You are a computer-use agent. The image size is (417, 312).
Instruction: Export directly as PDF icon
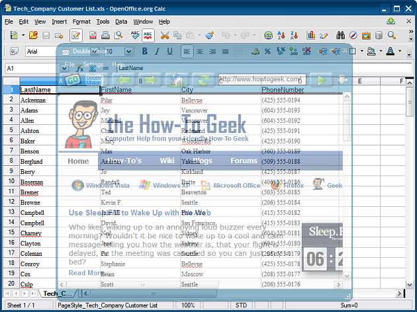pos(93,35)
